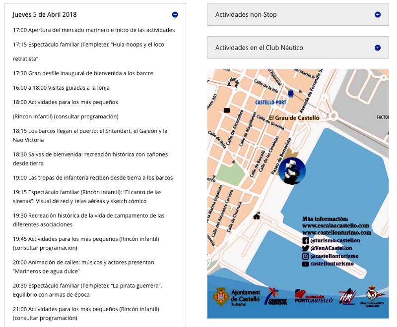Viewport: 397px width, 327px height.
Task: Expand Actividades en el Club Náutico section
Action: pos(377,48)
